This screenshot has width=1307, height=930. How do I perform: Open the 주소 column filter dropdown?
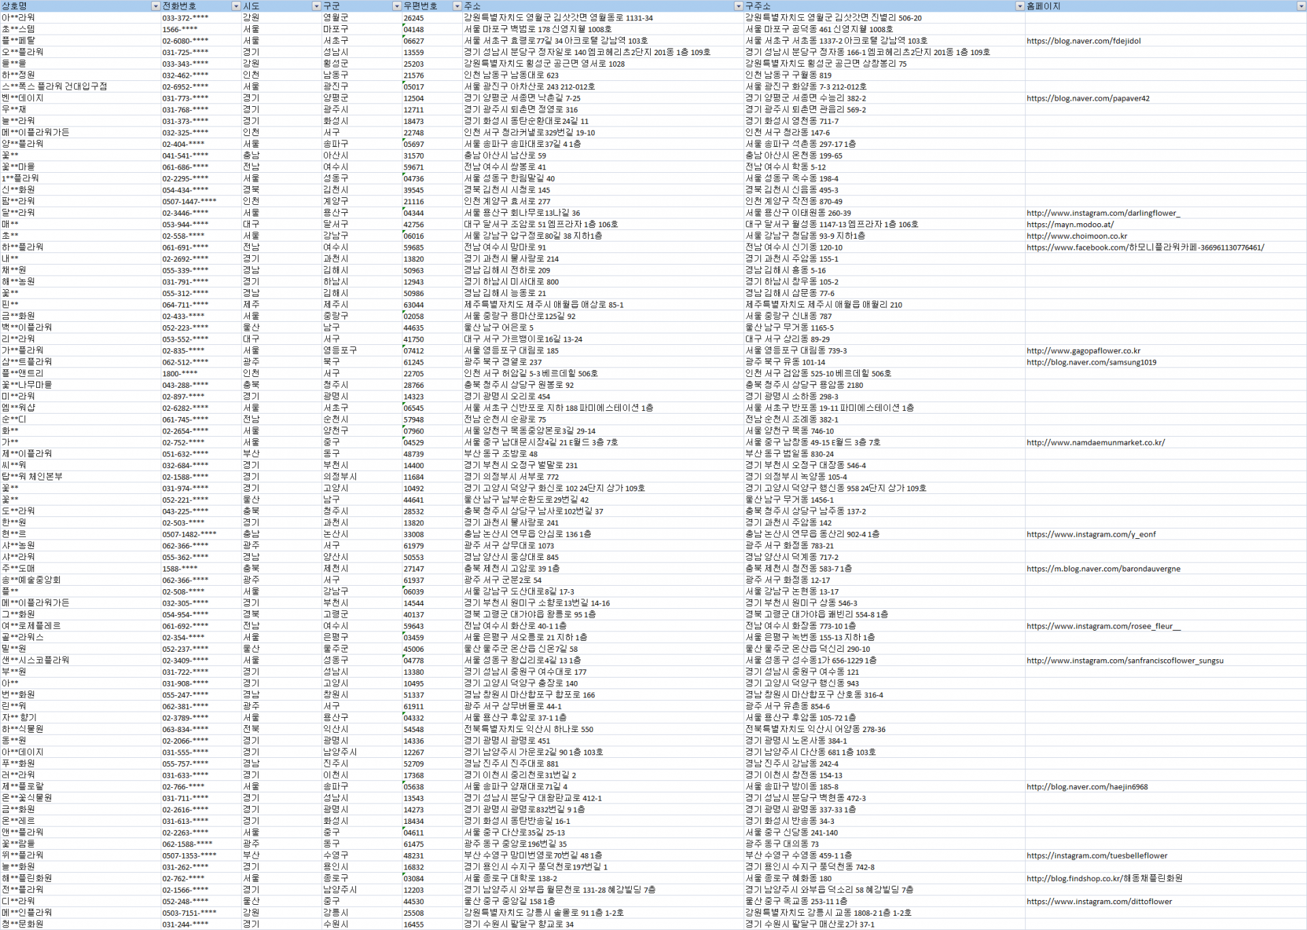point(739,6)
